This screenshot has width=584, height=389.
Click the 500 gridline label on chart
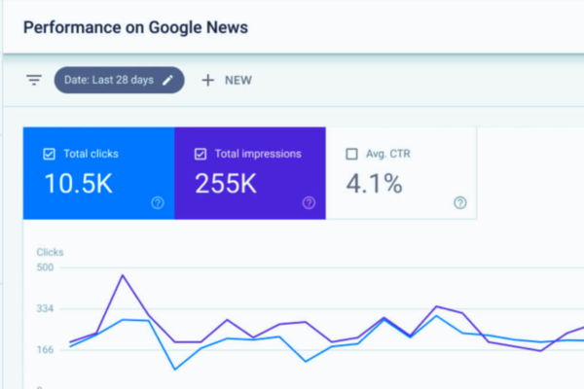click(45, 267)
